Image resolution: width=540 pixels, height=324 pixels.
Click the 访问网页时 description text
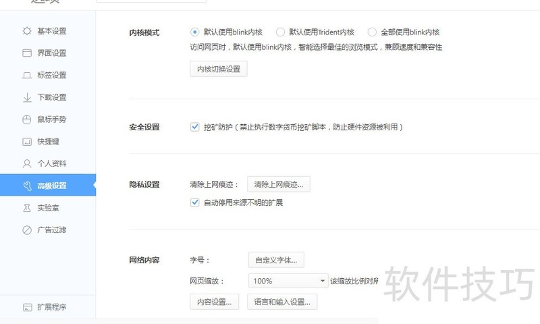[x=316, y=47]
